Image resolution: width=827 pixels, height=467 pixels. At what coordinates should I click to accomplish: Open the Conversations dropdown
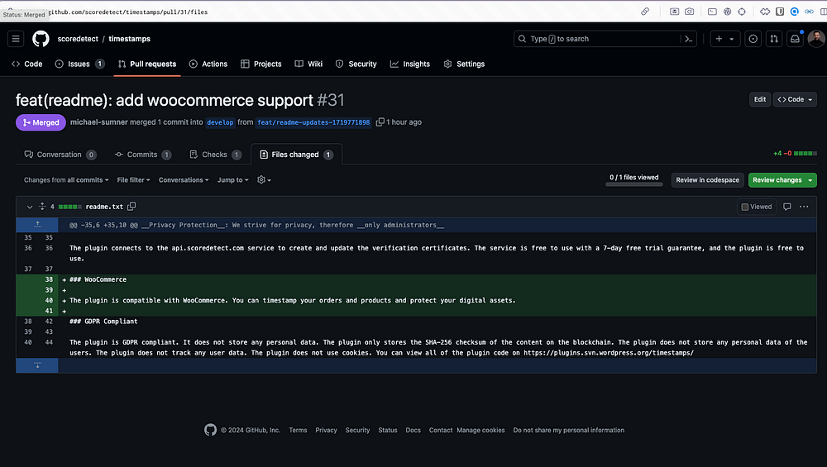click(x=184, y=179)
